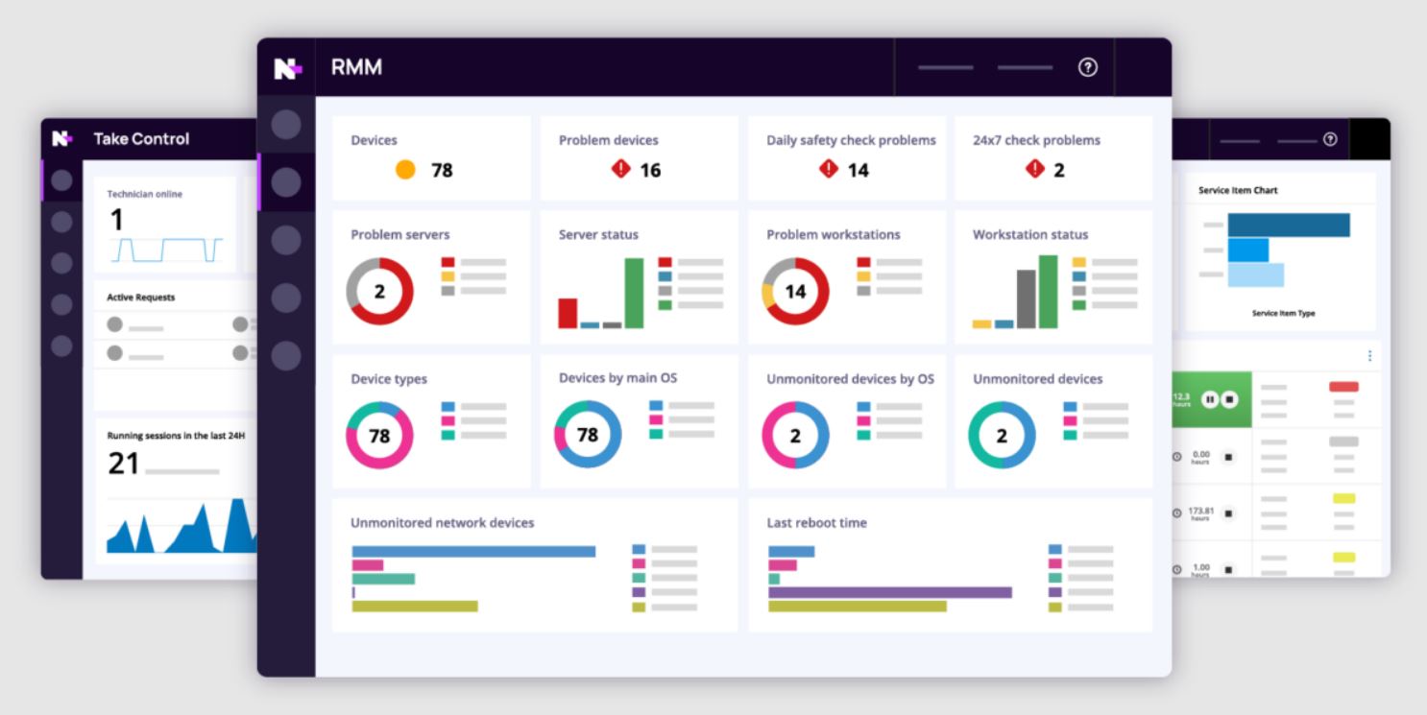Click the gray status tag in the 0.00 hours row
This screenshot has height=715, width=1427.
pyautogui.click(x=1343, y=442)
